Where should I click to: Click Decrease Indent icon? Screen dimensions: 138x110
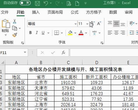[x=132, y=33]
